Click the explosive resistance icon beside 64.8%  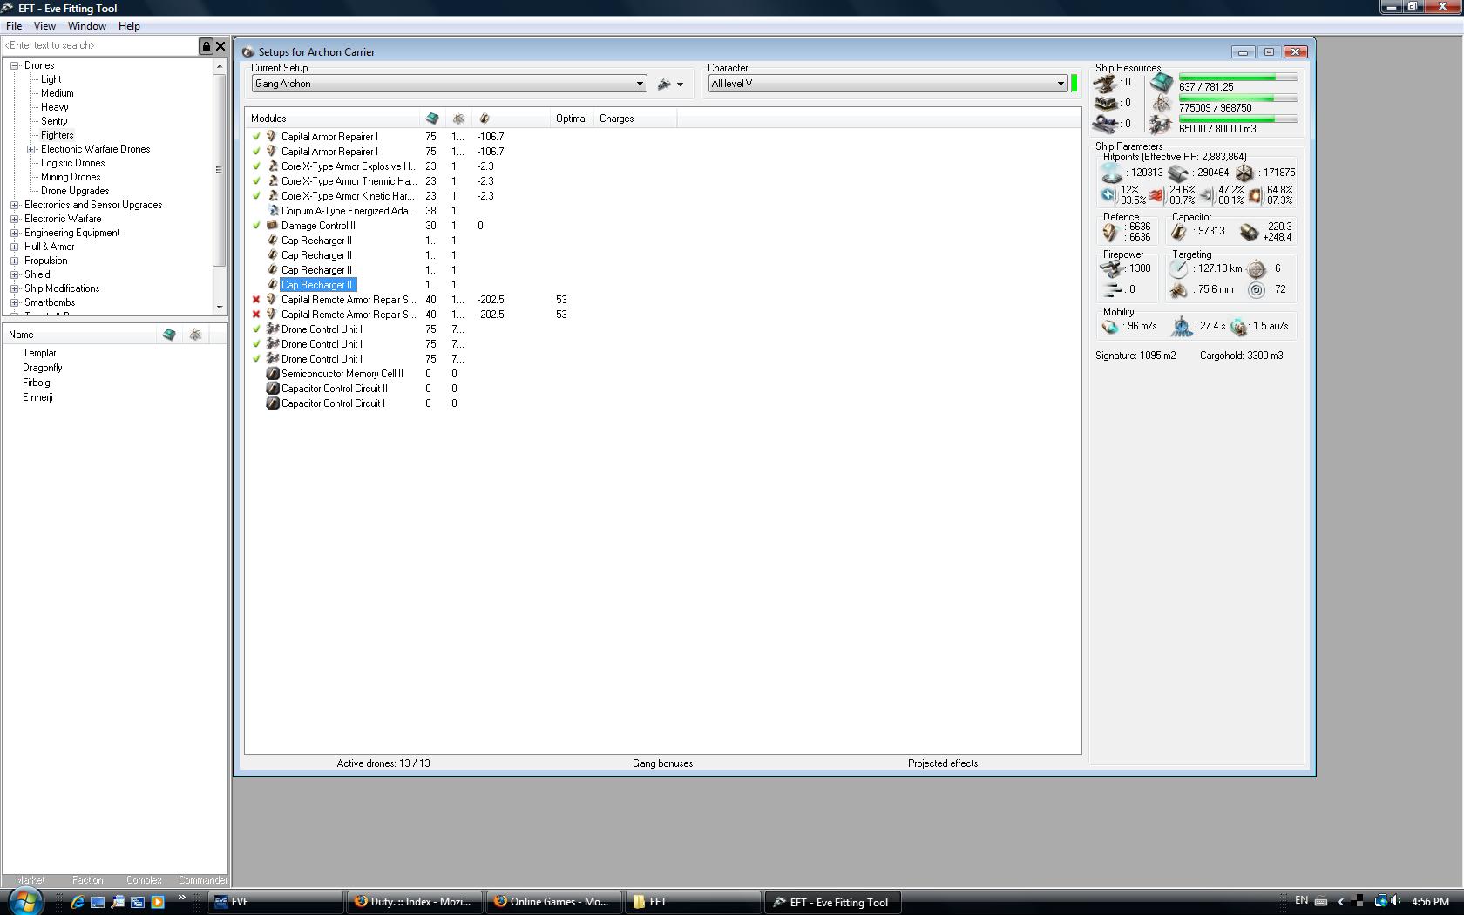[x=1255, y=195]
